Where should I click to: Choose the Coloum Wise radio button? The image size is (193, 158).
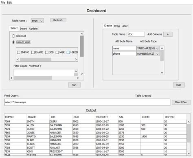(13, 42)
